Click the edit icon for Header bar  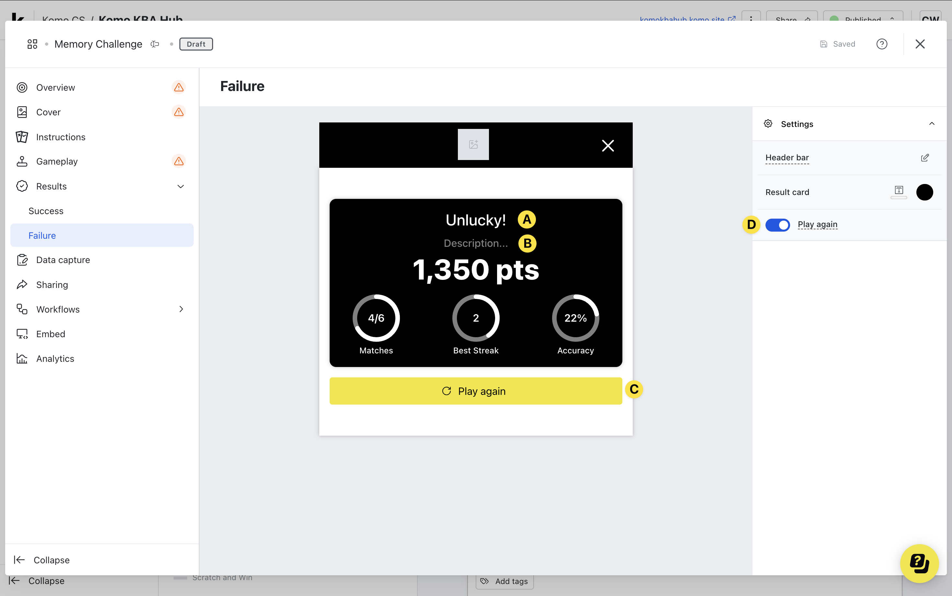click(x=924, y=158)
